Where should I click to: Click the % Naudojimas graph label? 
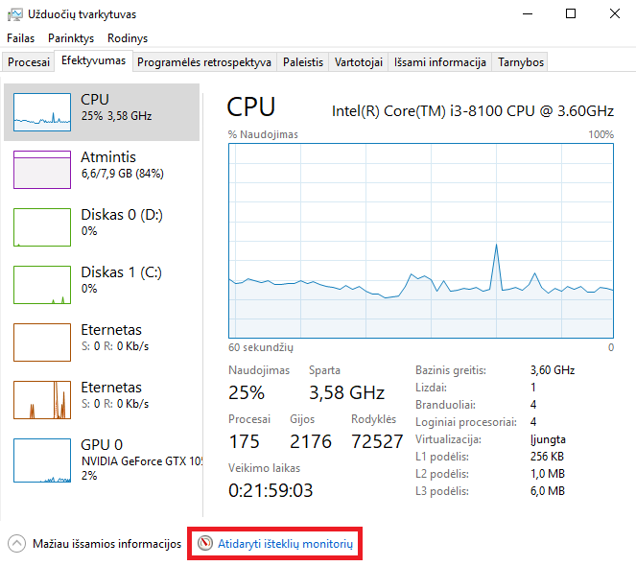(263, 134)
